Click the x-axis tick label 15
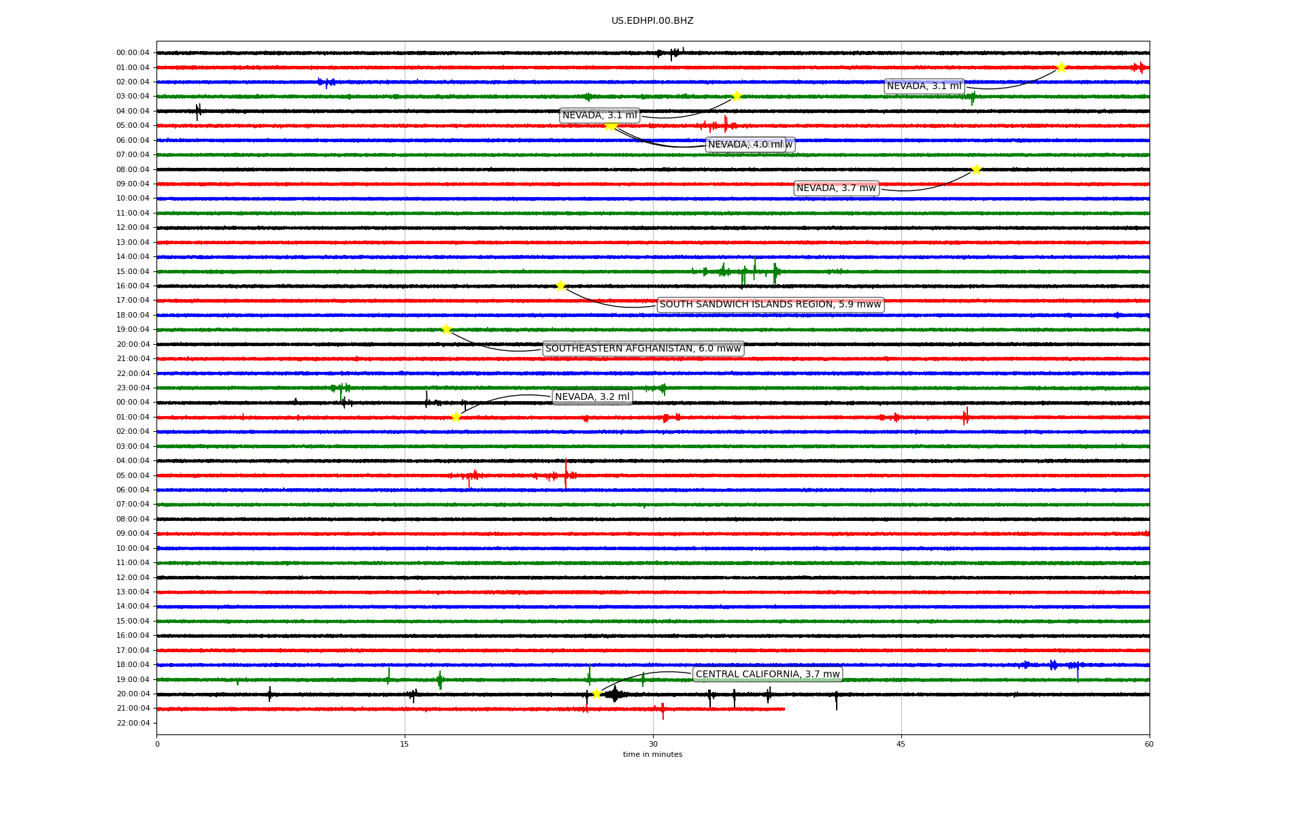The height and width of the screenshot is (816, 1306). [x=405, y=744]
